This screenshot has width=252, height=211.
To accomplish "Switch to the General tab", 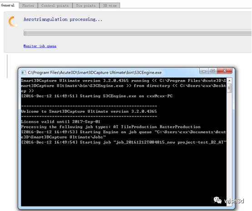I will (x=8, y=5).
